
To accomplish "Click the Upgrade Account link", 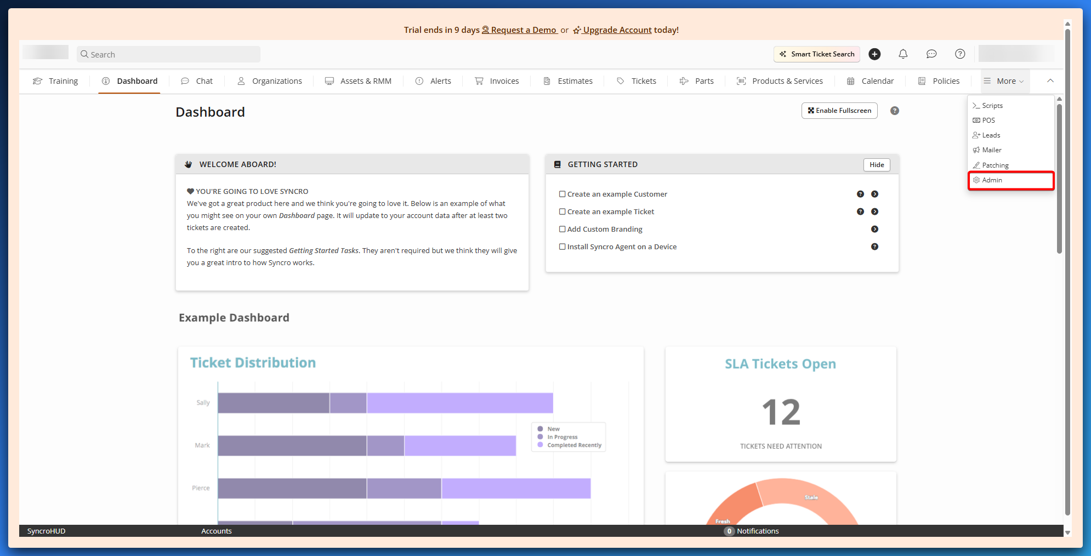I will pyautogui.click(x=612, y=30).
